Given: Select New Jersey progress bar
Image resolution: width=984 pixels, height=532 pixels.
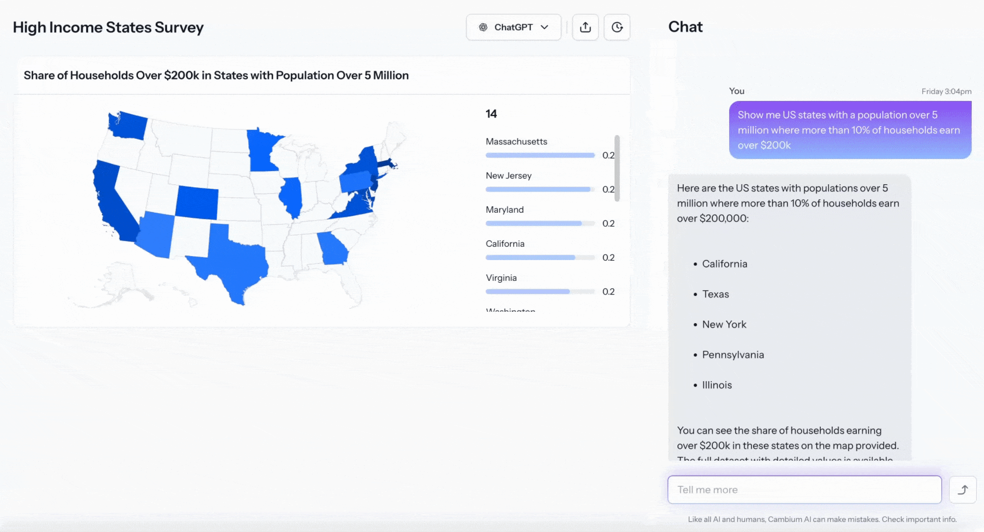Looking at the screenshot, I should pyautogui.click(x=540, y=189).
